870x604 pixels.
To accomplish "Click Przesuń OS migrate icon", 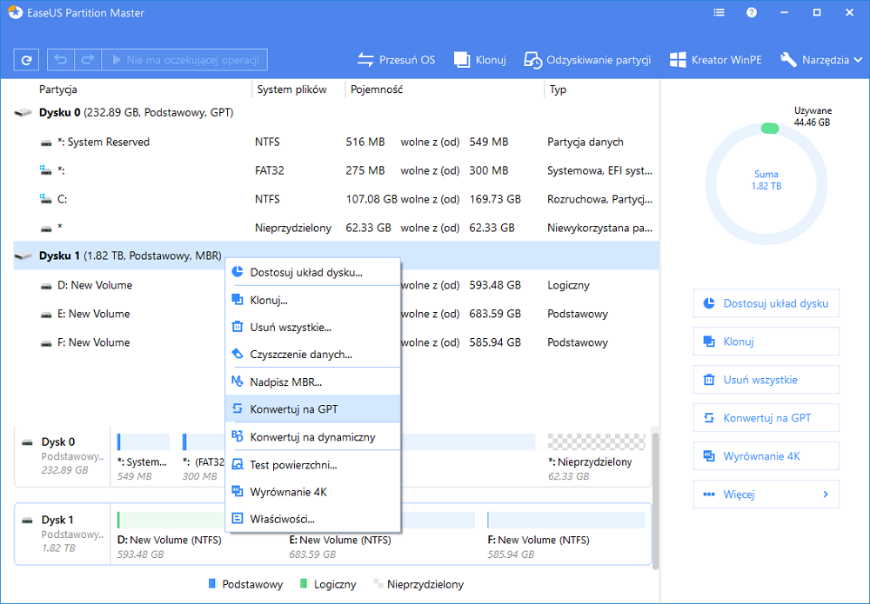I will (365, 60).
